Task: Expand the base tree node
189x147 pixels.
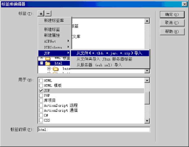Action: 49,69
